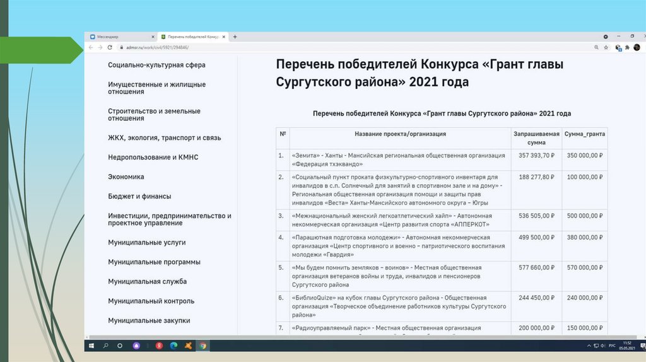Click the value 536 505,00 ₽
646x362 pixels.
[x=536, y=216]
